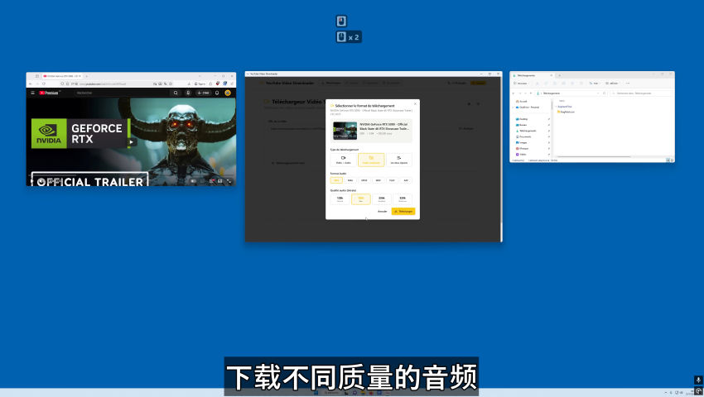The width and height of the screenshot is (704, 397).
Task: Select the 128k audio quality option
Action: [340, 199]
